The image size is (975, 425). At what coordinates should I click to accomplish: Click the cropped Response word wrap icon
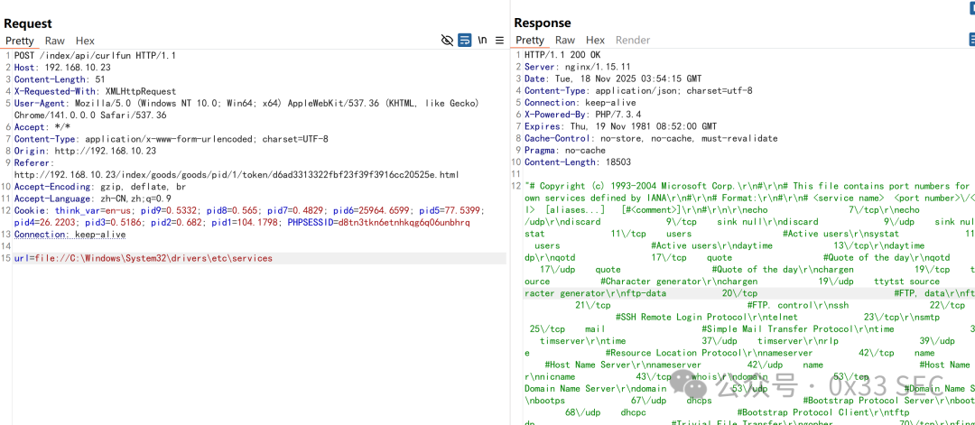pyautogui.click(x=971, y=40)
